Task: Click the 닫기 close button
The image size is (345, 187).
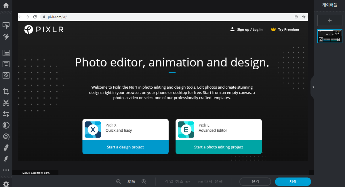Action: pos(255,182)
